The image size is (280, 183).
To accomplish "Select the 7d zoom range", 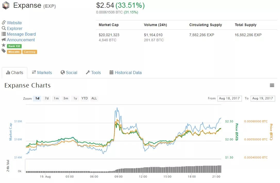I will 47,98.
